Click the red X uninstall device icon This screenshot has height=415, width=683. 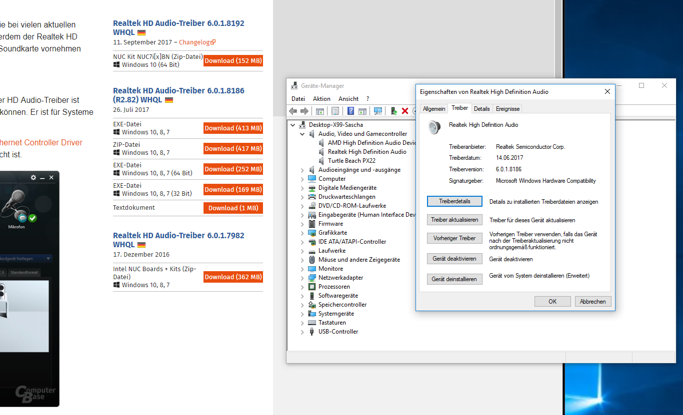[x=405, y=111]
